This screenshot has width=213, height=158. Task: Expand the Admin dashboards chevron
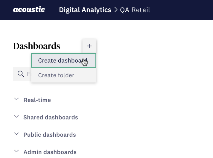[x=16, y=151]
